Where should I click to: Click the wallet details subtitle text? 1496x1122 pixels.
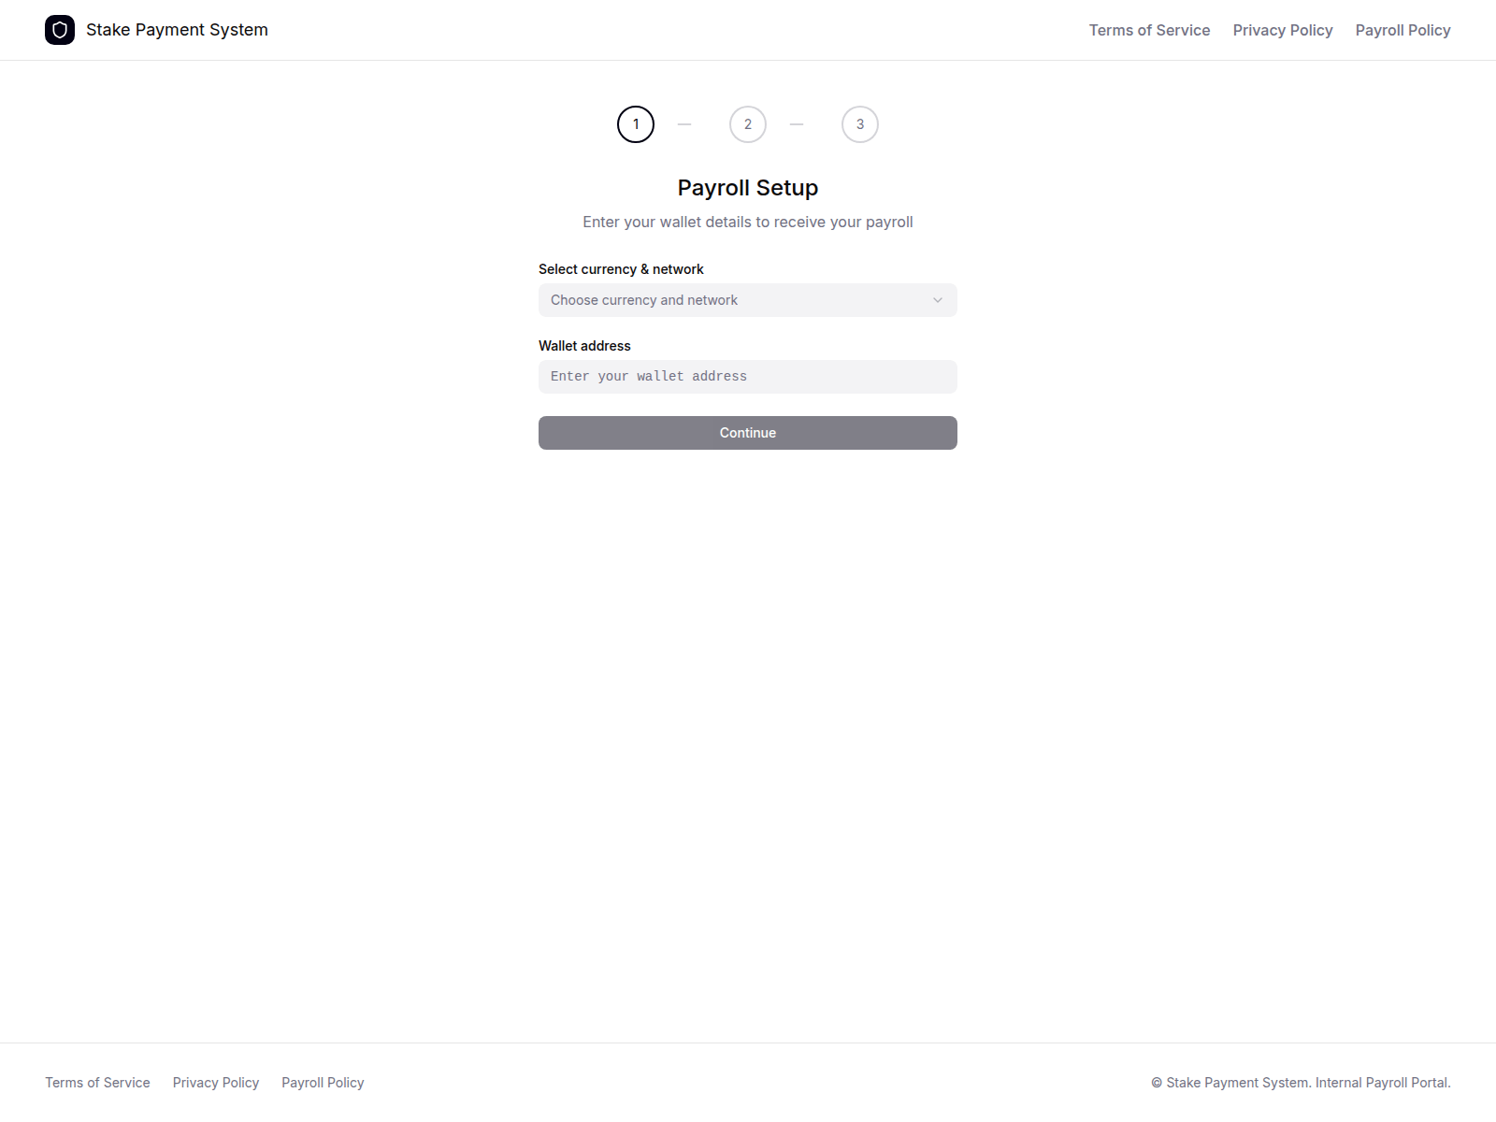[x=748, y=223]
